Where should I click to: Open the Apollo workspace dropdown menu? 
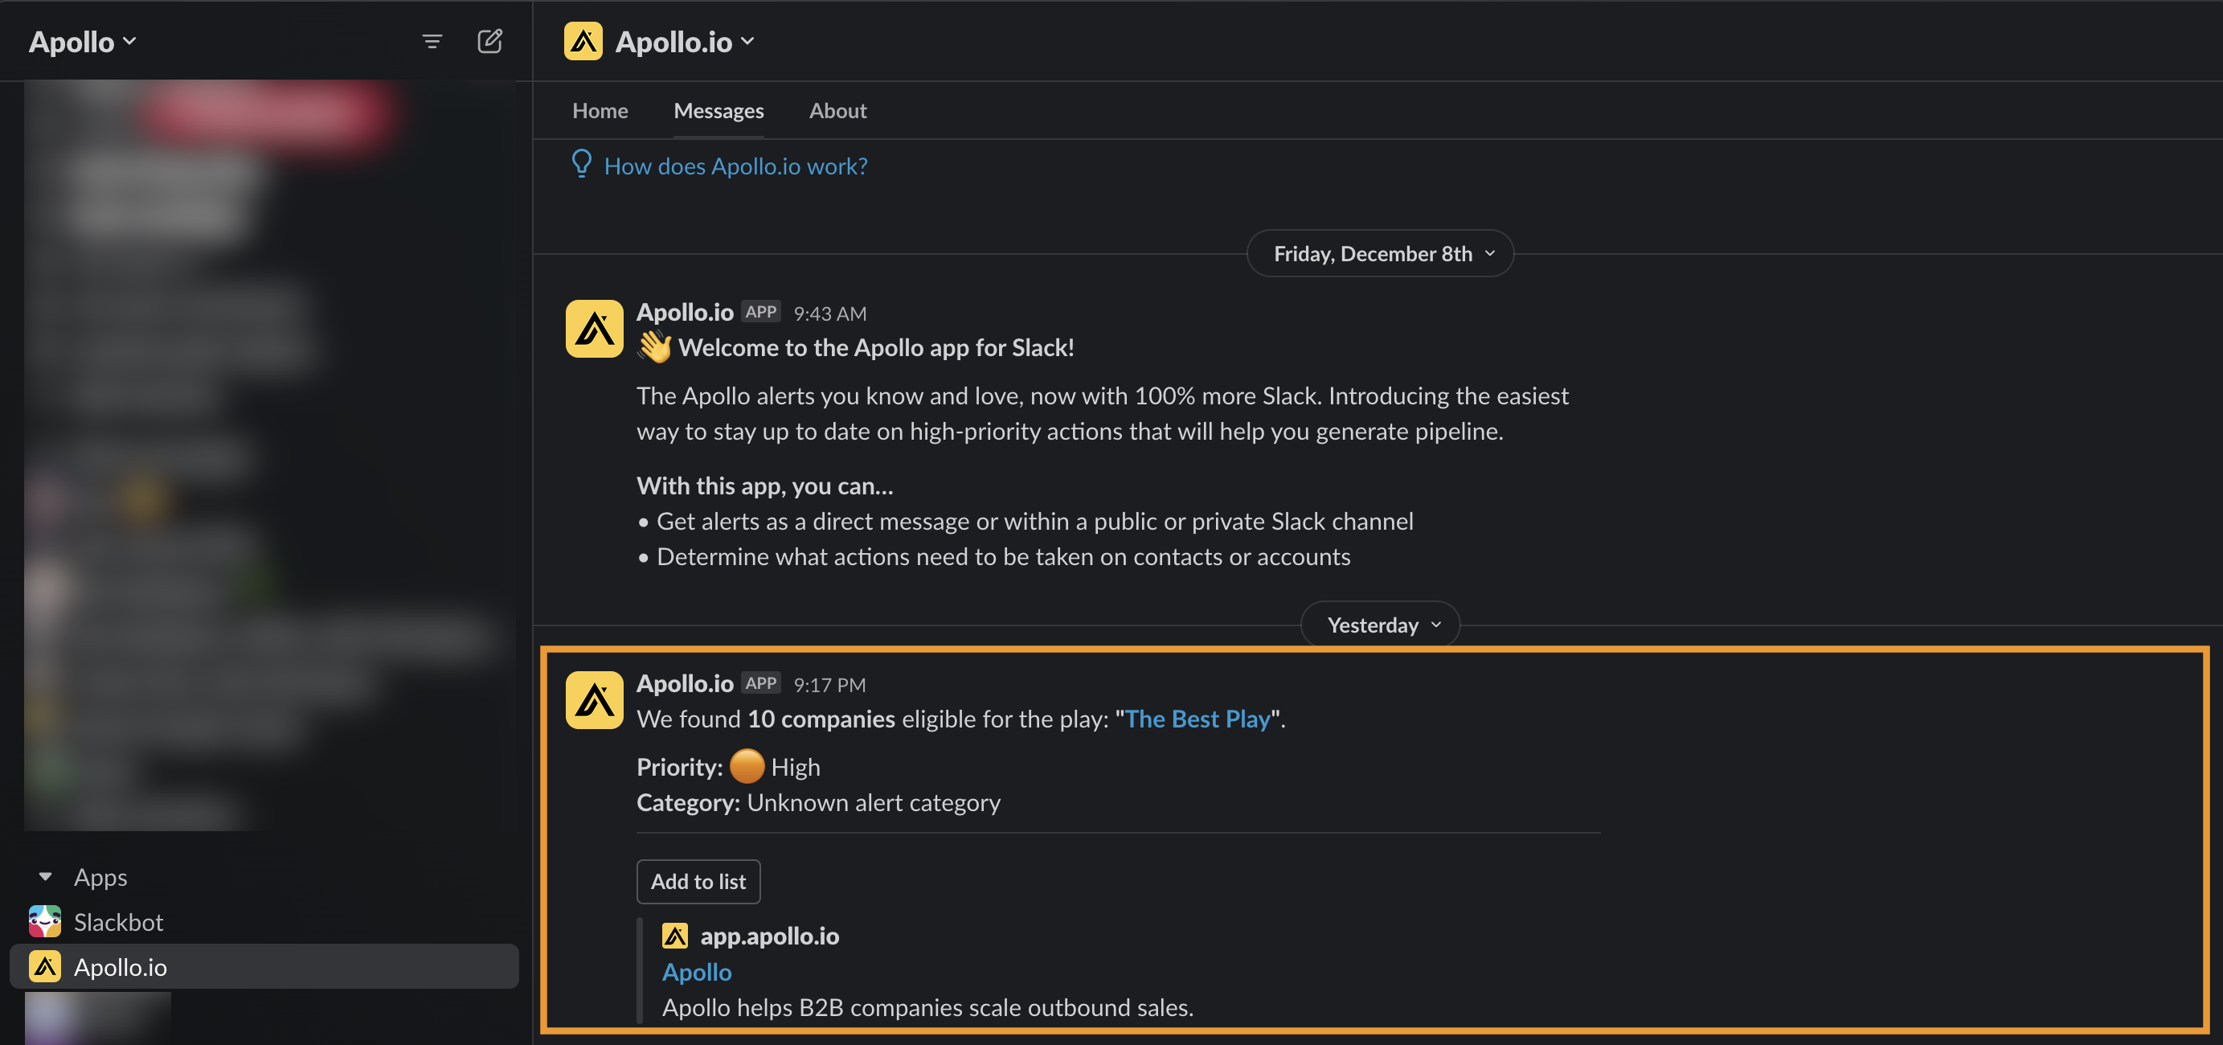[83, 42]
